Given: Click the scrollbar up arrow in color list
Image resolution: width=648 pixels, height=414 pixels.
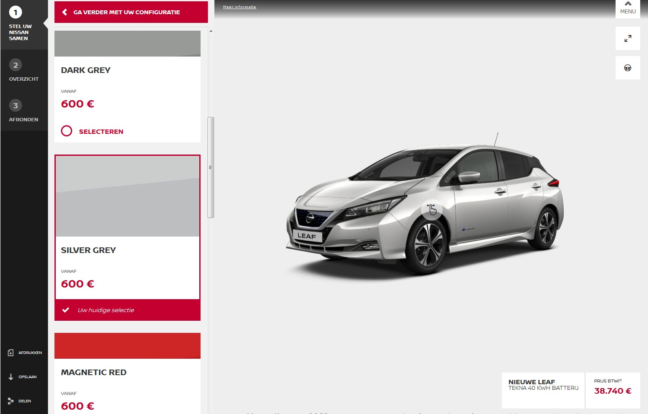Looking at the screenshot, I should (211, 31).
